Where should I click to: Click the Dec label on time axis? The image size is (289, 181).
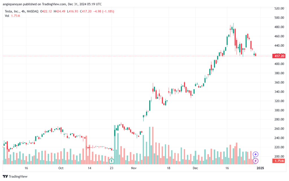(x=195, y=168)
